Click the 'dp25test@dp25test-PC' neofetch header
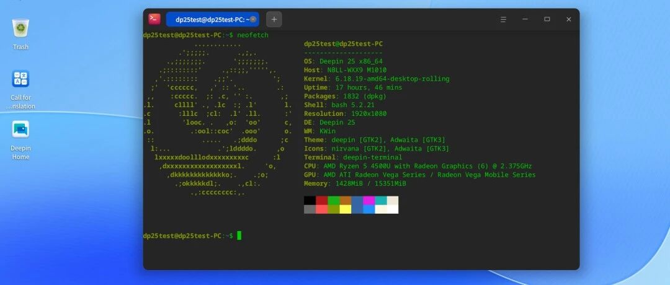 pos(343,43)
